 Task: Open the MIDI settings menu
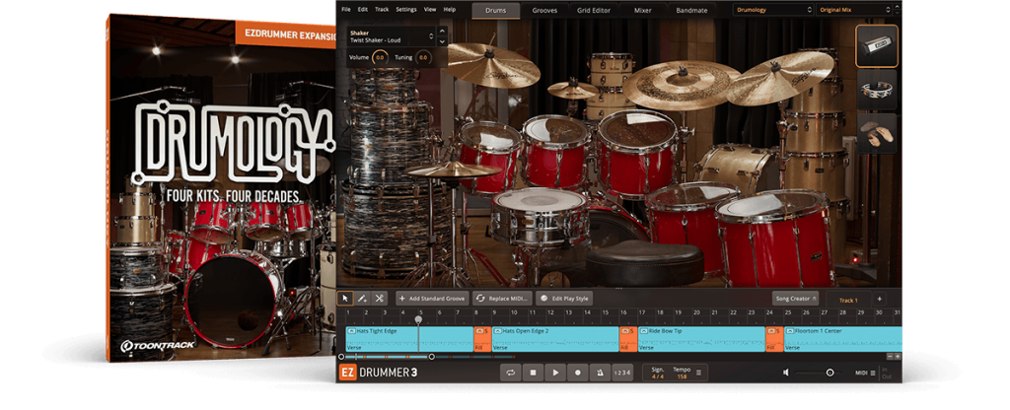point(865,373)
